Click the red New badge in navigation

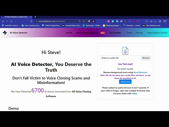[103, 33]
